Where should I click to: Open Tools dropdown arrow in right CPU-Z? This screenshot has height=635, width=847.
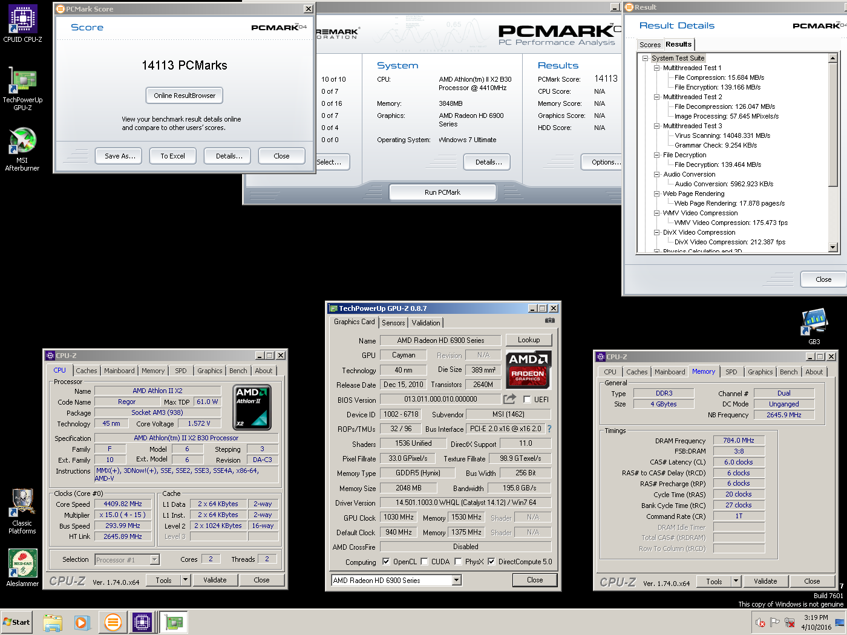[x=736, y=581]
